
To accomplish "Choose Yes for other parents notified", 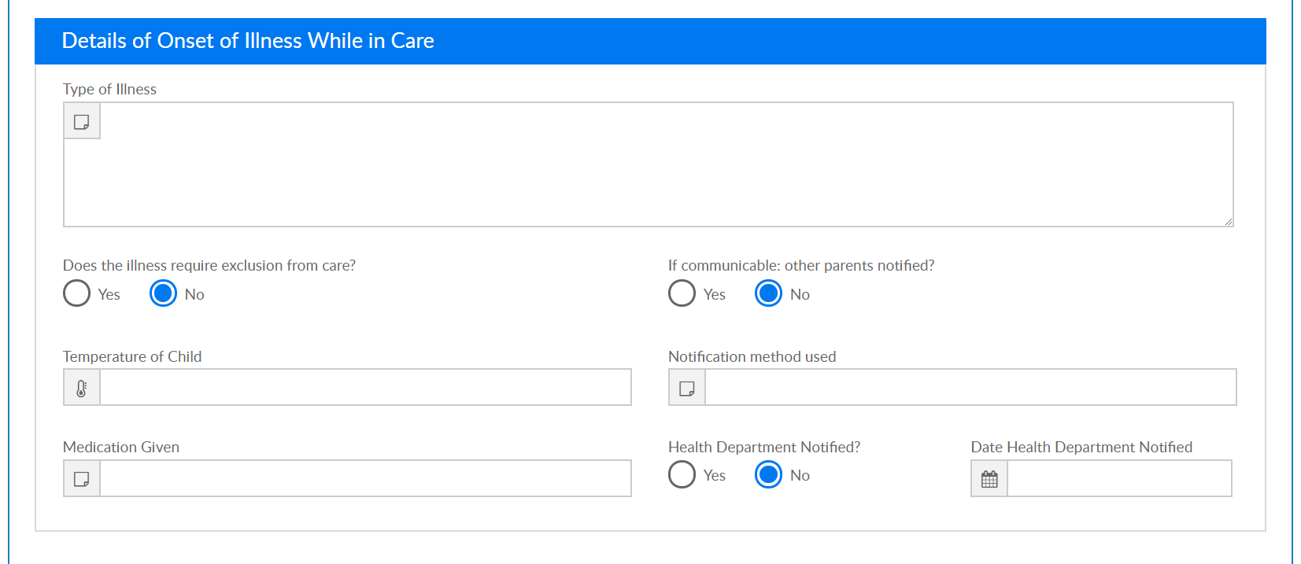I will point(682,293).
